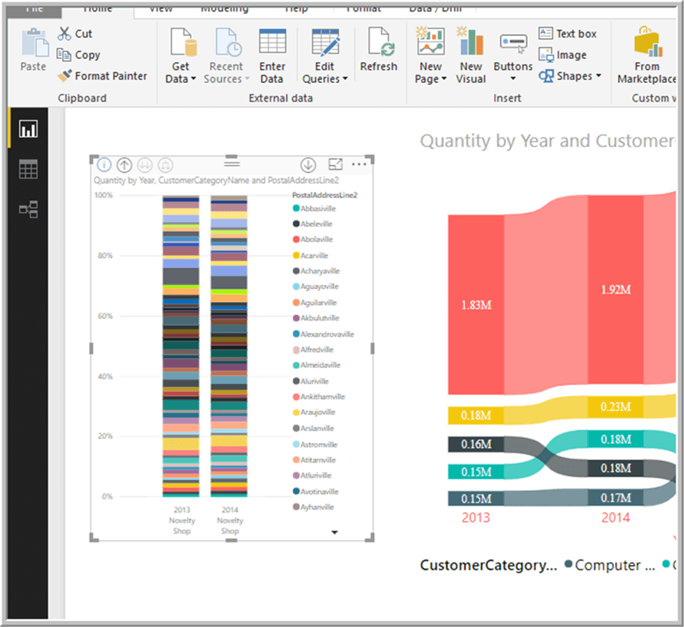The image size is (684, 627).
Task: Click the 0.23M yellow ribbon segment
Action: pyautogui.click(x=616, y=406)
